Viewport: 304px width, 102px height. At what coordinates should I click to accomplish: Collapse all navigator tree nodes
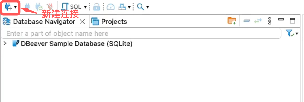point(247,21)
